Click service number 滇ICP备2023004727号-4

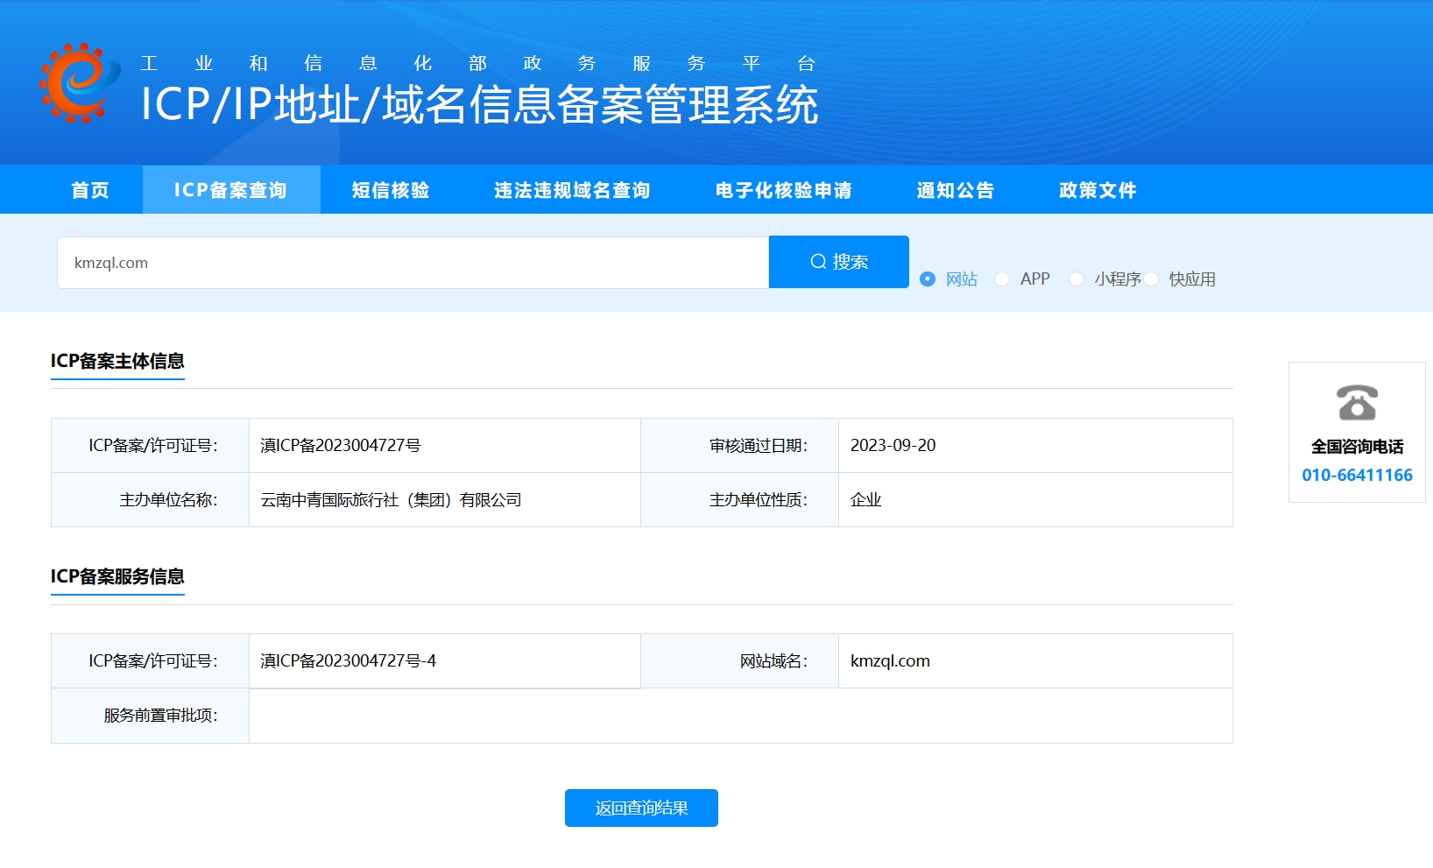point(348,660)
